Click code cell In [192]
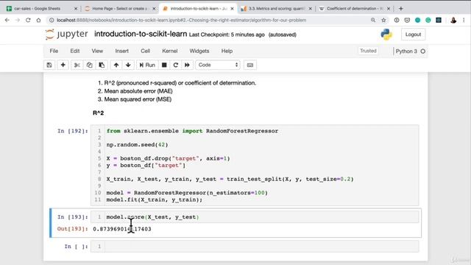The width and height of the screenshot is (471, 265). [255, 165]
